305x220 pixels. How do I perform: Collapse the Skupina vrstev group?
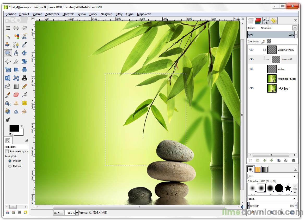(x=264, y=50)
